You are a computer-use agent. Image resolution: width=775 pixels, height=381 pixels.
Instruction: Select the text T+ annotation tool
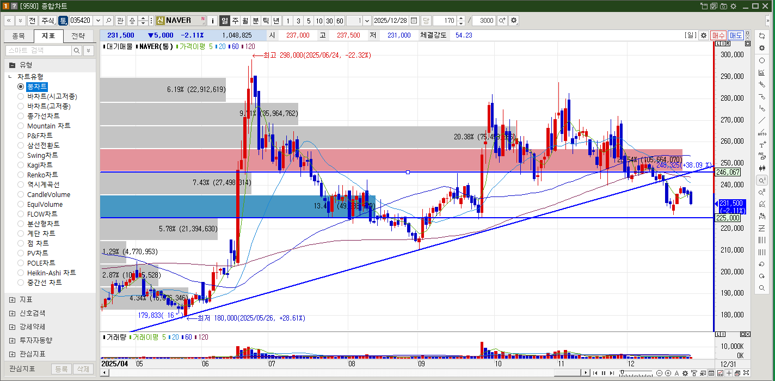(762, 145)
